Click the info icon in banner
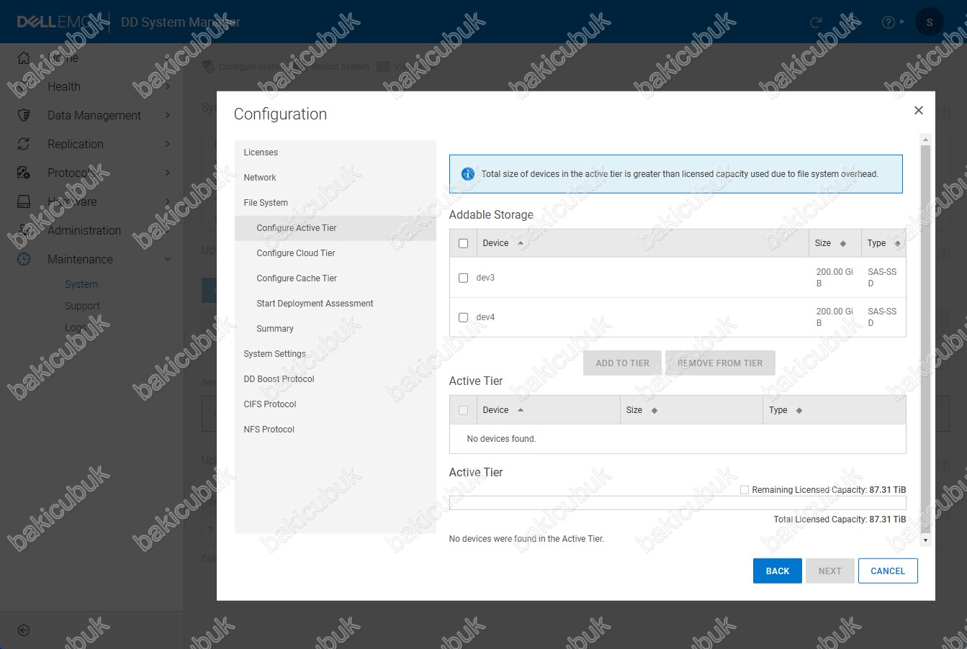The width and height of the screenshot is (967, 649). coord(468,173)
